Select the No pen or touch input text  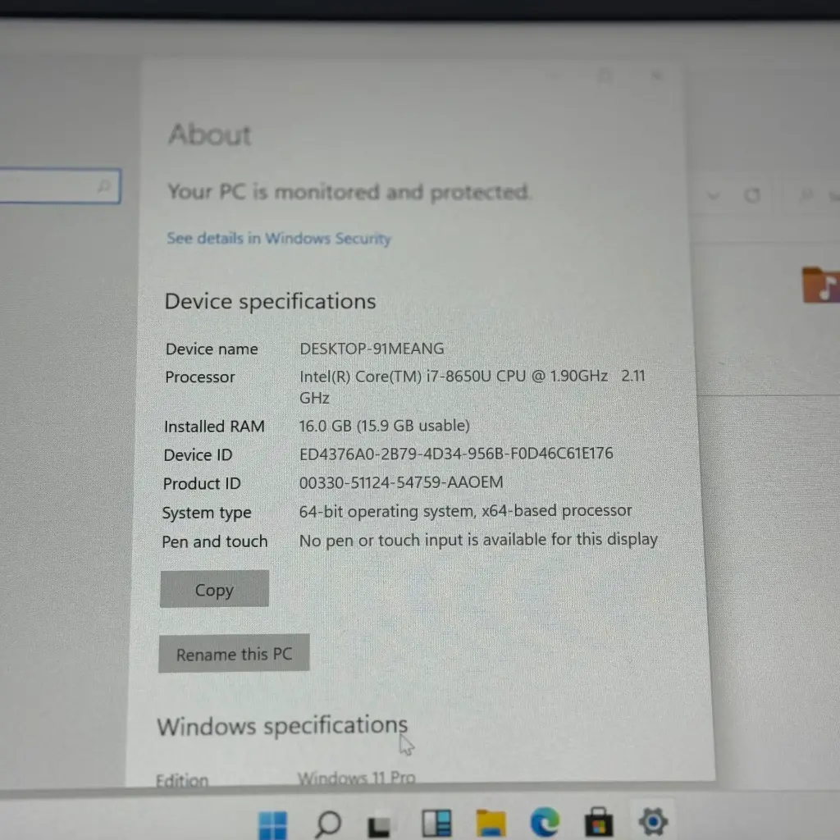click(478, 540)
